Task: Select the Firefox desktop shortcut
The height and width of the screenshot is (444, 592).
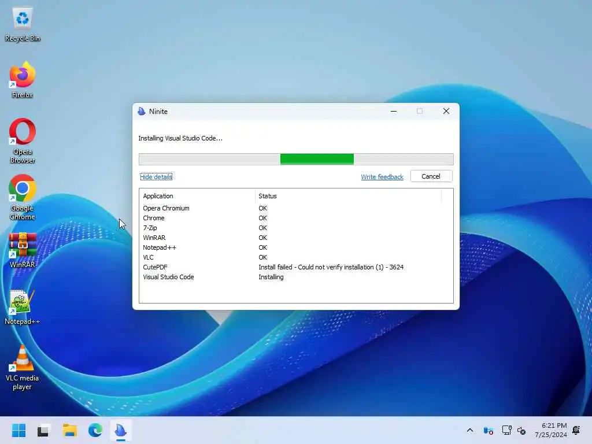Action: 23,80
